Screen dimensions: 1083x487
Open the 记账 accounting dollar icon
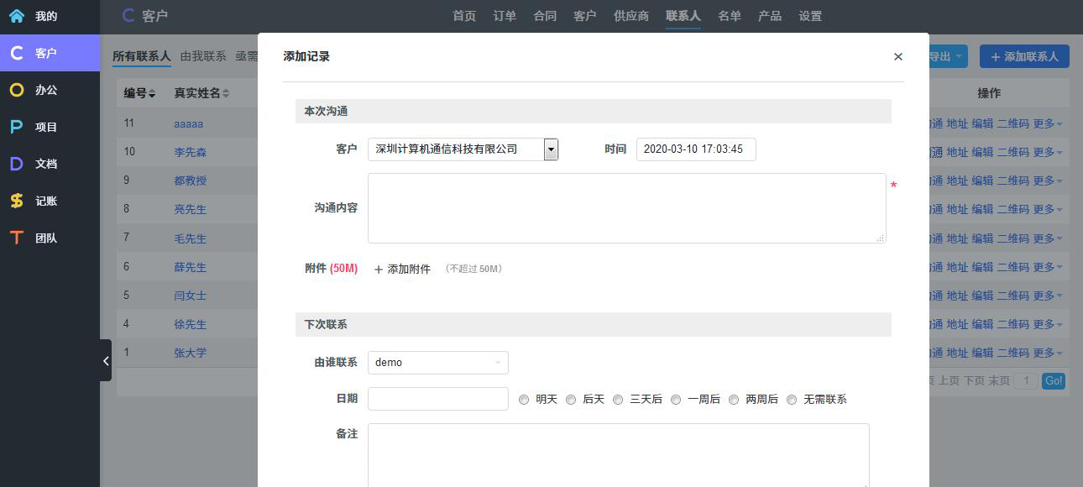[x=17, y=201]
